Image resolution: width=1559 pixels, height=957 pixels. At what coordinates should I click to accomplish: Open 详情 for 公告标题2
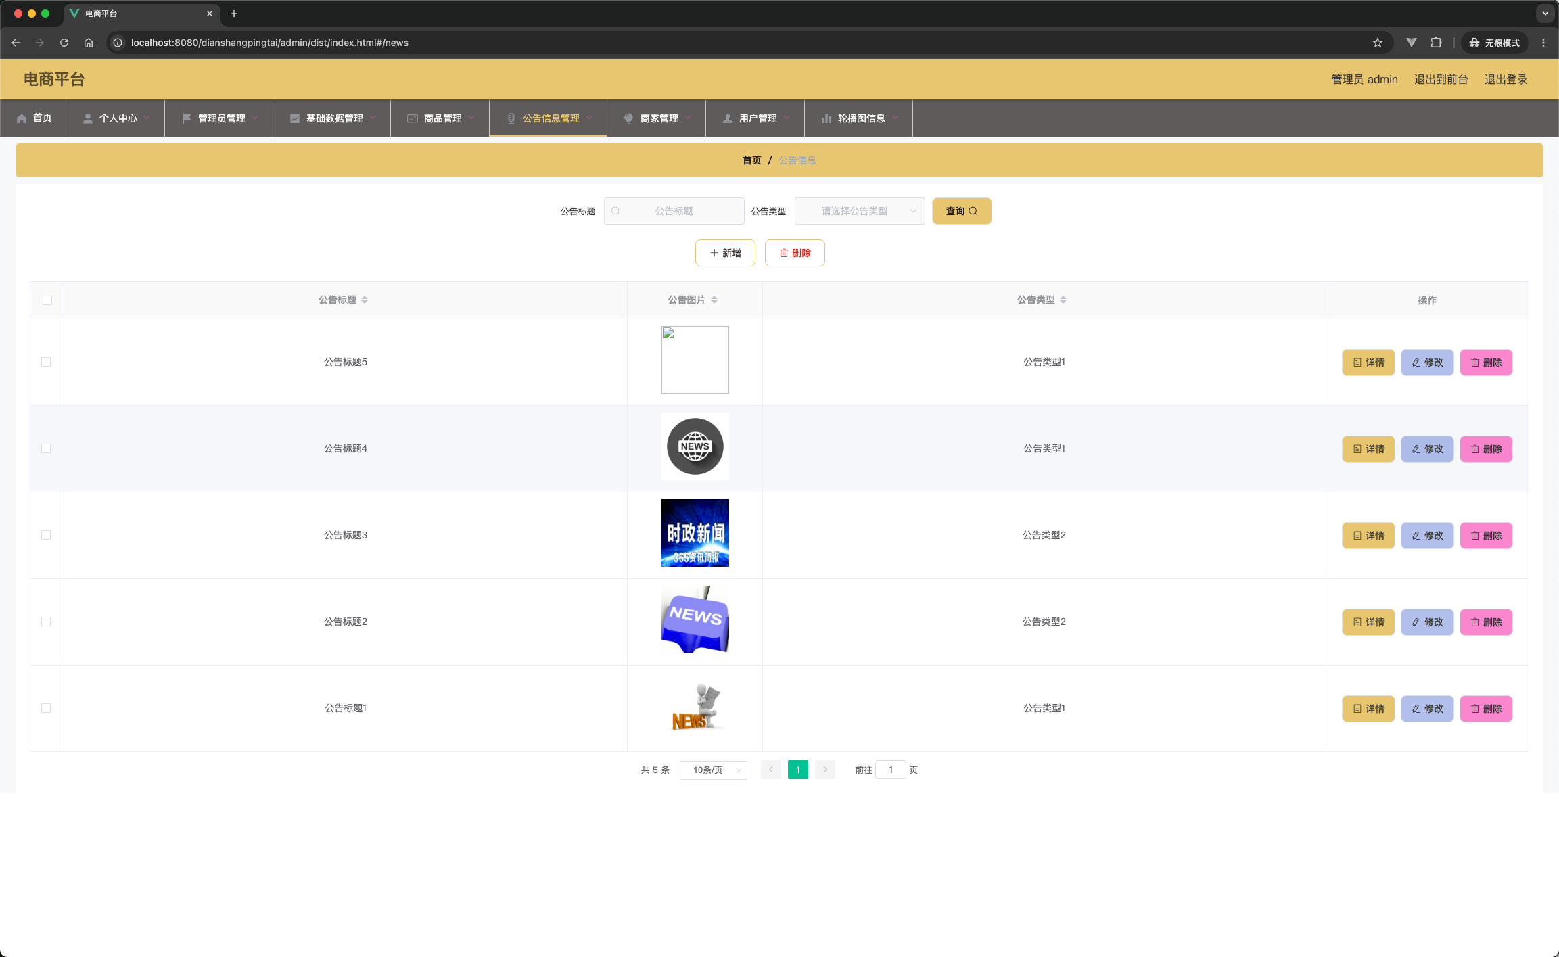[1368, 622]
